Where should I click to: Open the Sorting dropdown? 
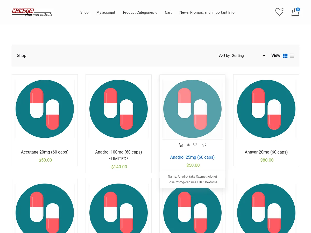pos(249,56)
